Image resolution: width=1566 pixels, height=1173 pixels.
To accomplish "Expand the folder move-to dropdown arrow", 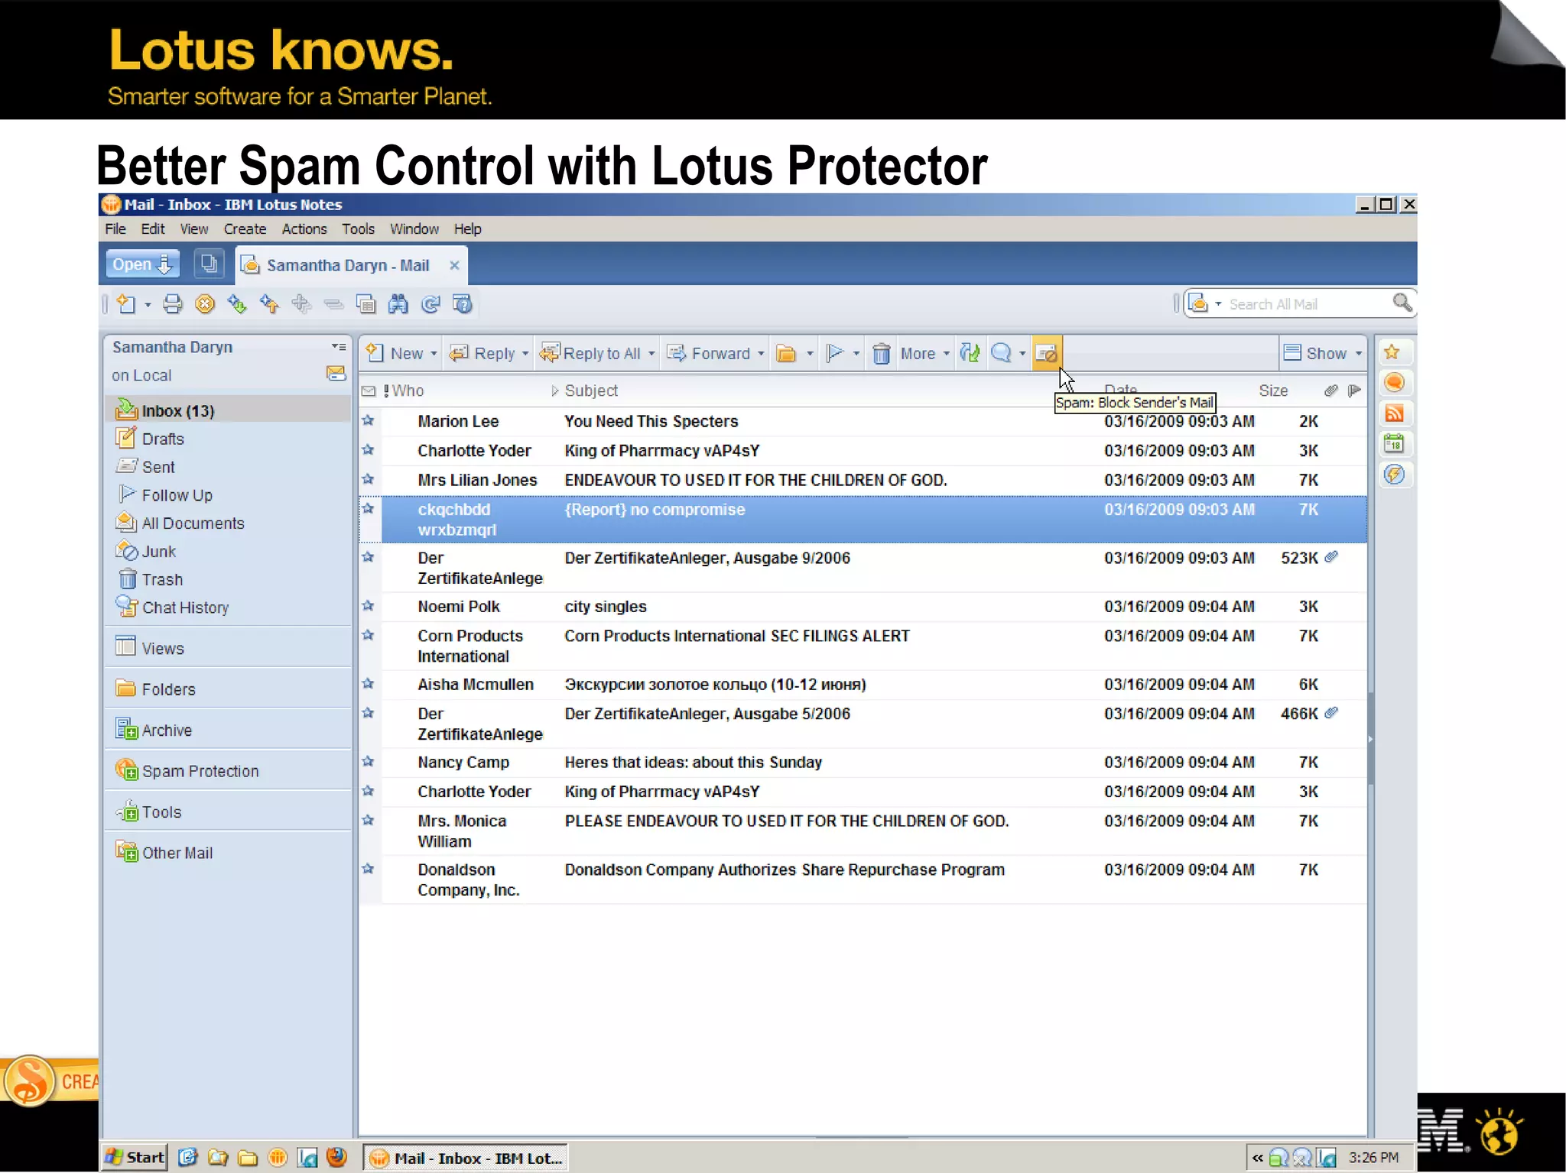I will [810, 354].
